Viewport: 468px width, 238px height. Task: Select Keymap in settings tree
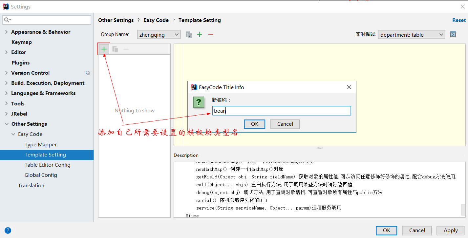coord(22,42)
